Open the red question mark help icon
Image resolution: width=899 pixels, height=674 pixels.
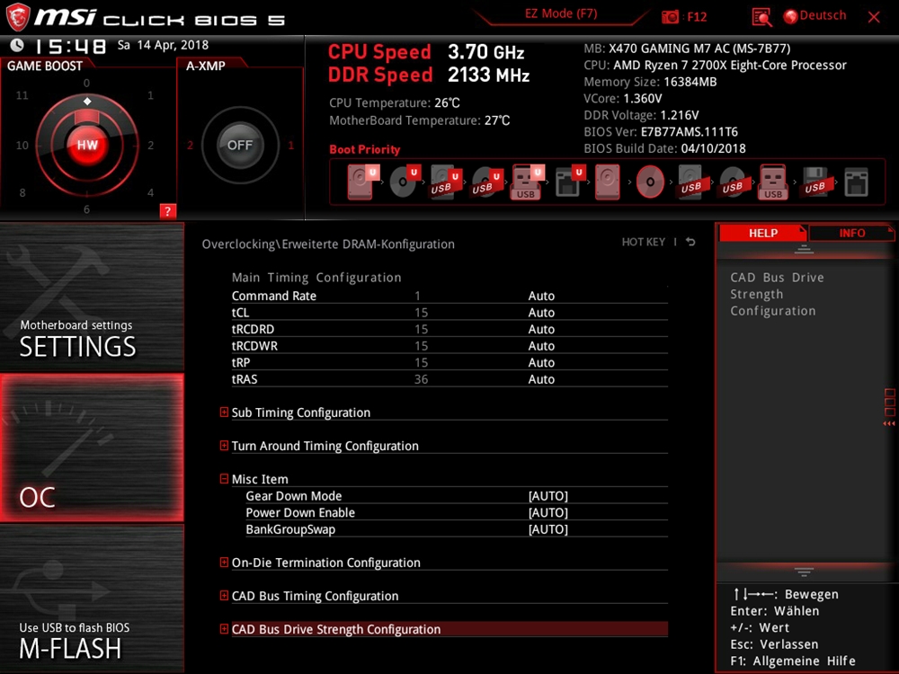(x=167, y=211)
